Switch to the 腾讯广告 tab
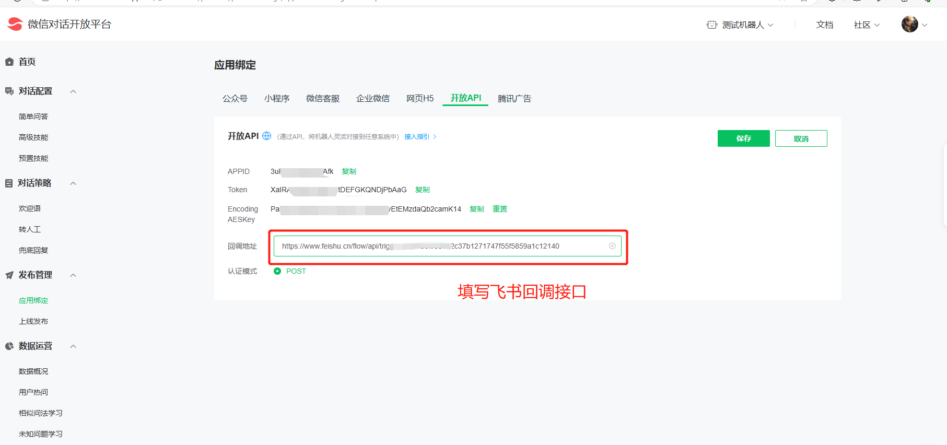The height and width of the screenshot is (445, 947). tap(515, 98)
